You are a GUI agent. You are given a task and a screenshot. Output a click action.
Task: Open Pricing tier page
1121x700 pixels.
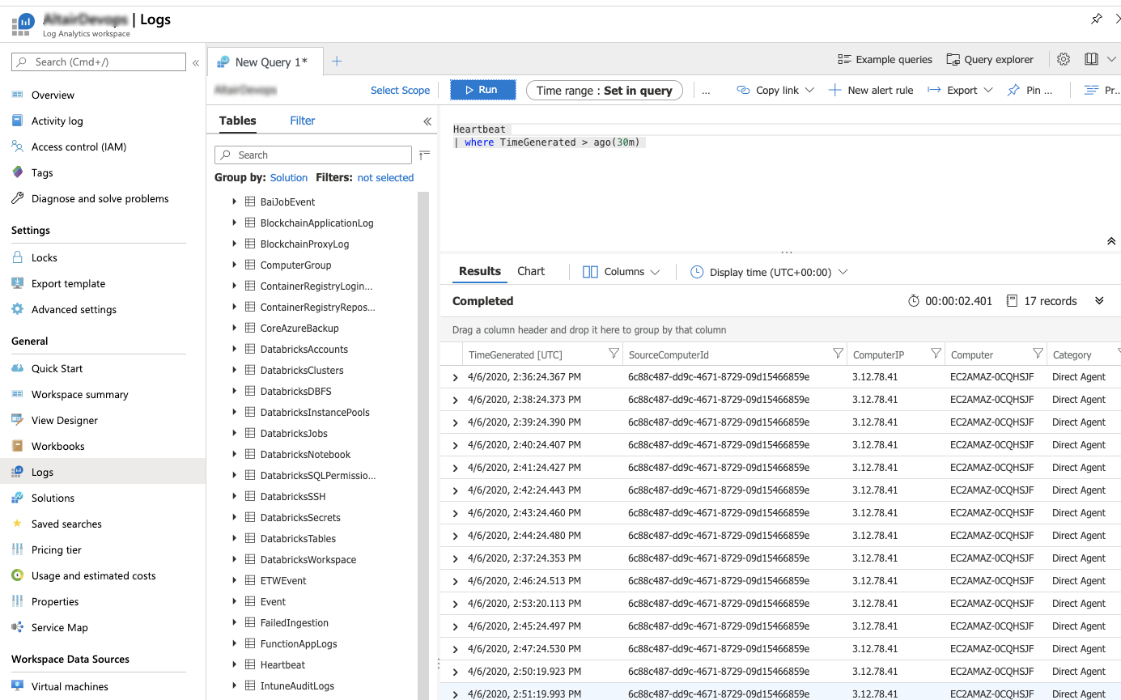coord(57,550)
